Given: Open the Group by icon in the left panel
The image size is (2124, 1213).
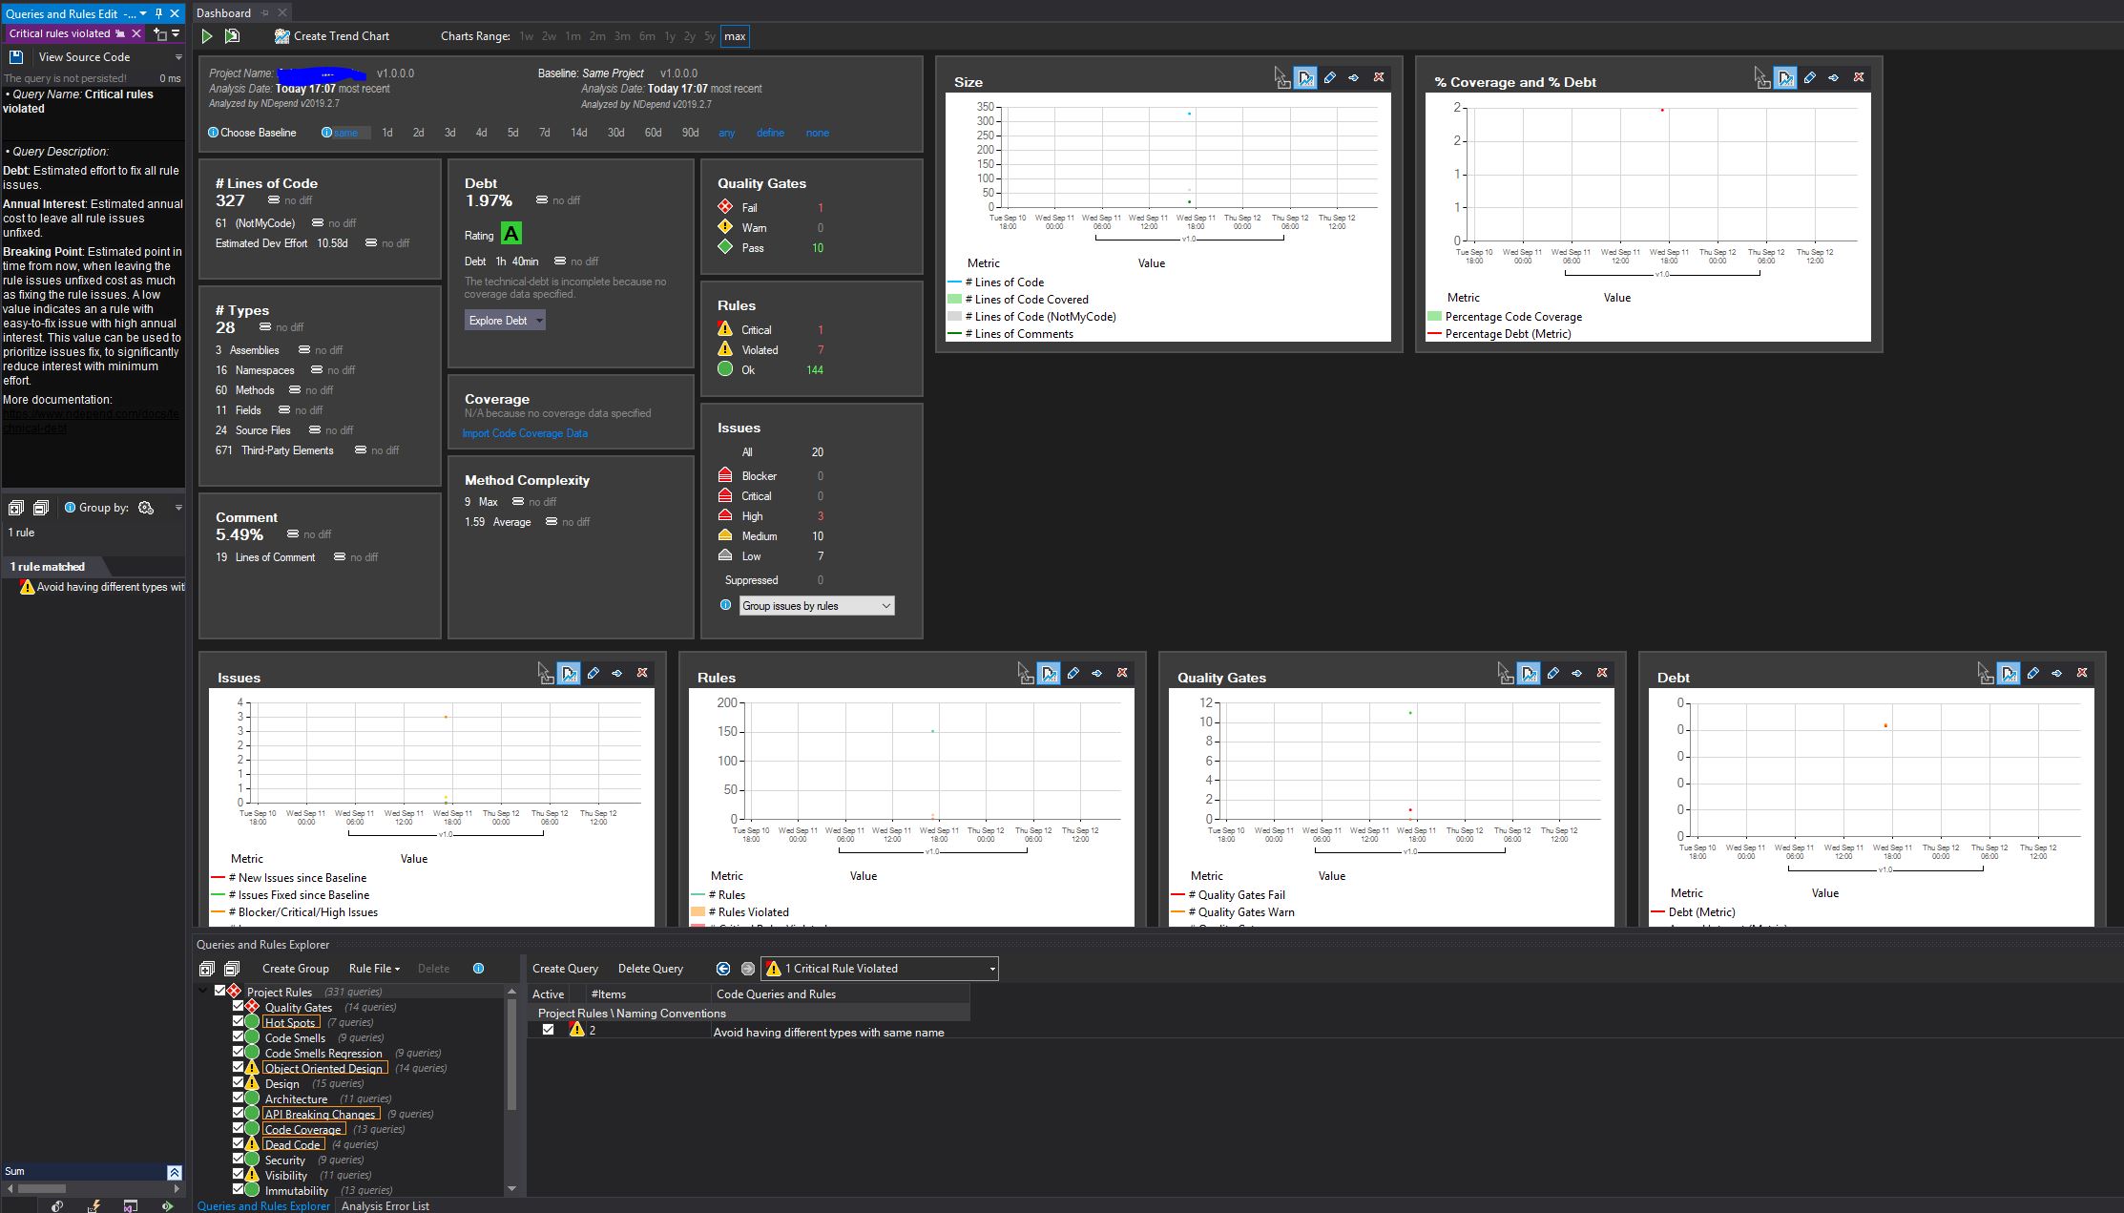Looking at the screenshot, I should (145, 507).
